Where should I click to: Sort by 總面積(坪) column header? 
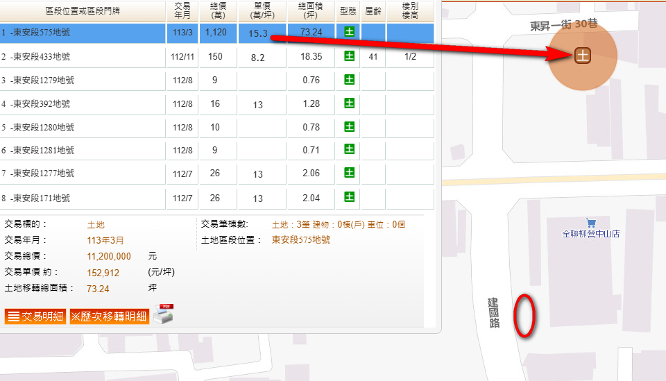coord(311,11)
